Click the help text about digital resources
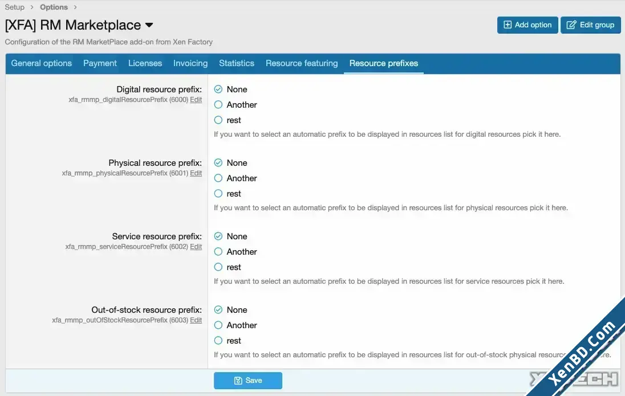 [x=387, y=134]
